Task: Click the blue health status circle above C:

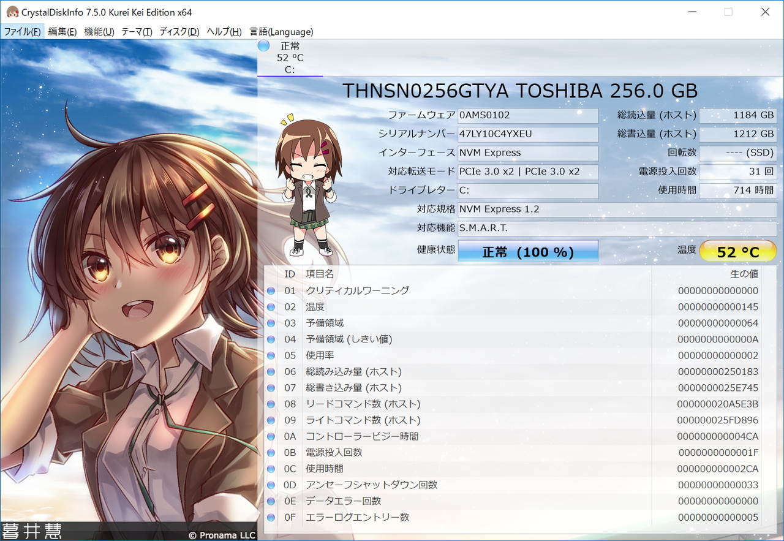Action: point(263,45)
